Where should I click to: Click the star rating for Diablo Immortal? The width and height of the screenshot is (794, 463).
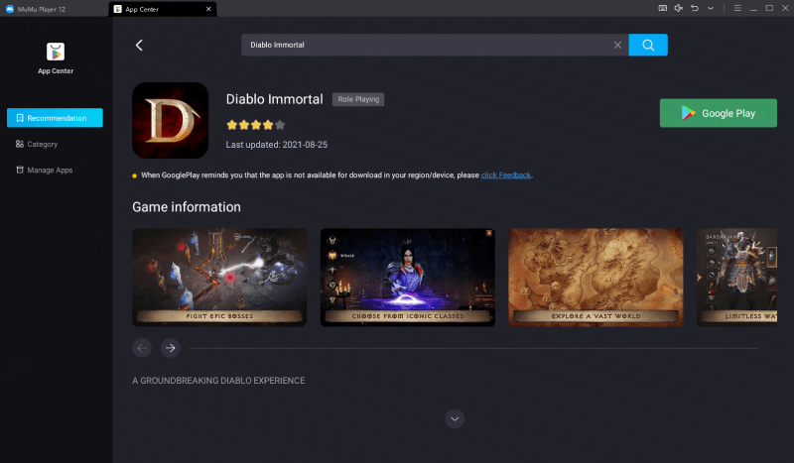(x=256, y=125)
